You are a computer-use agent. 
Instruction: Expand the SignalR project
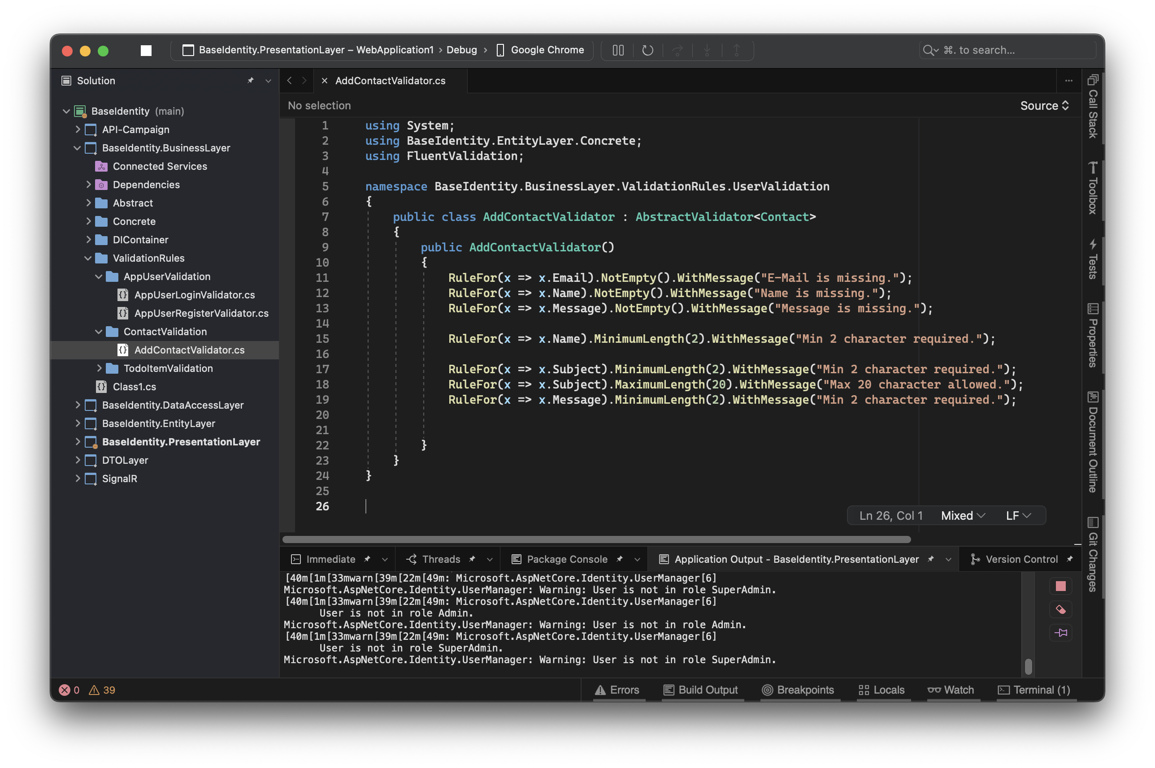click(x=78, y=479)
